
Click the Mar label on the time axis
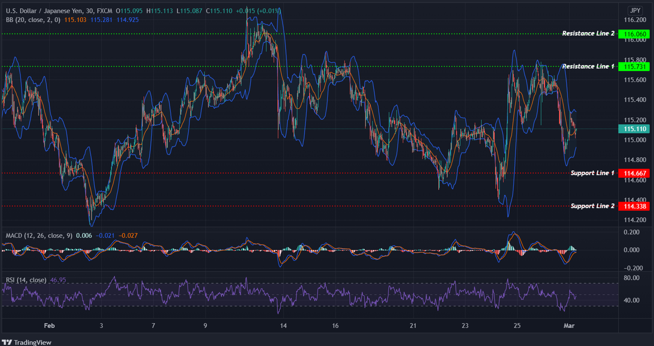coord(569,326)
